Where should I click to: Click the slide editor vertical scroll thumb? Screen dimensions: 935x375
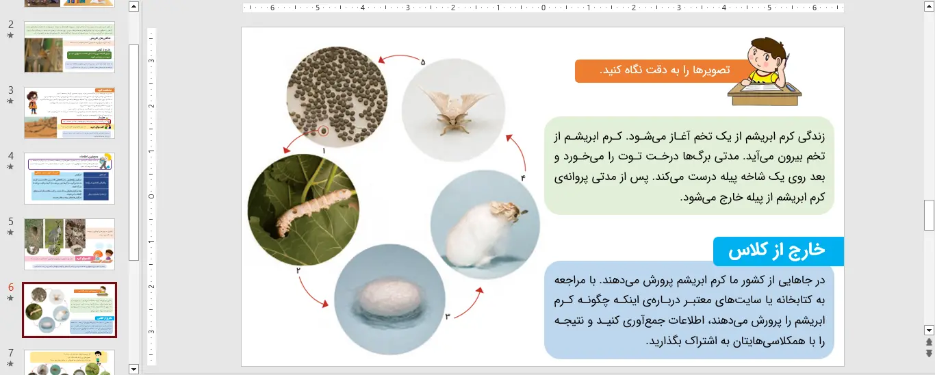click(929, 216)
